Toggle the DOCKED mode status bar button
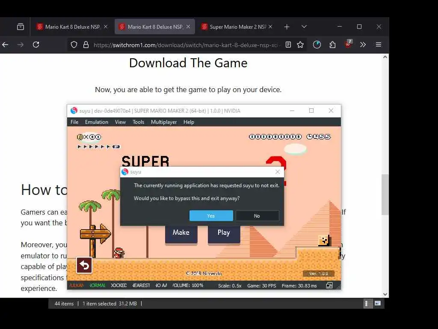The width and height of the screenshot is (438, 329). 119,285
